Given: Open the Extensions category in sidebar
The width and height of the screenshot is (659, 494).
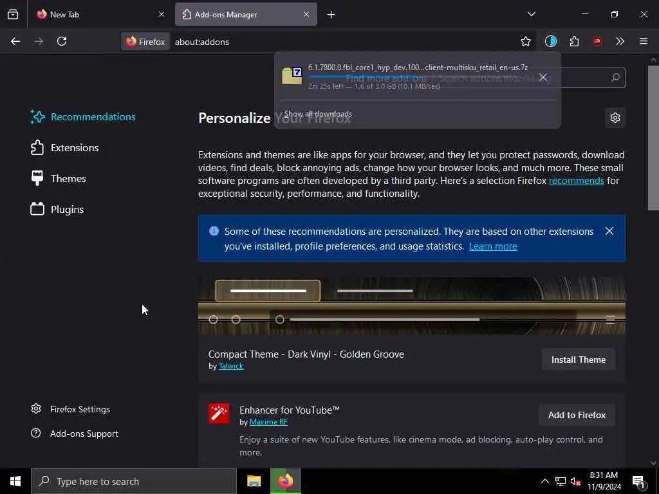Looking at the screenshot, I should (65, 148).
